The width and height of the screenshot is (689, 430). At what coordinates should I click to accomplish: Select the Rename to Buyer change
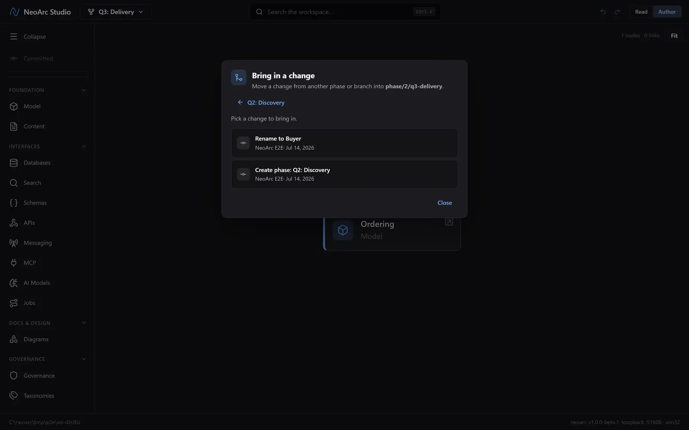coord(344,143)
